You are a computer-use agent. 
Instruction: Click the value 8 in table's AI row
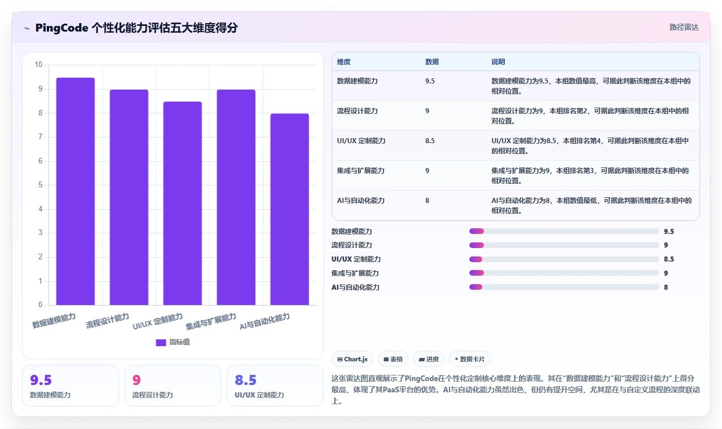pyautogui.click(x=427, y=201)
